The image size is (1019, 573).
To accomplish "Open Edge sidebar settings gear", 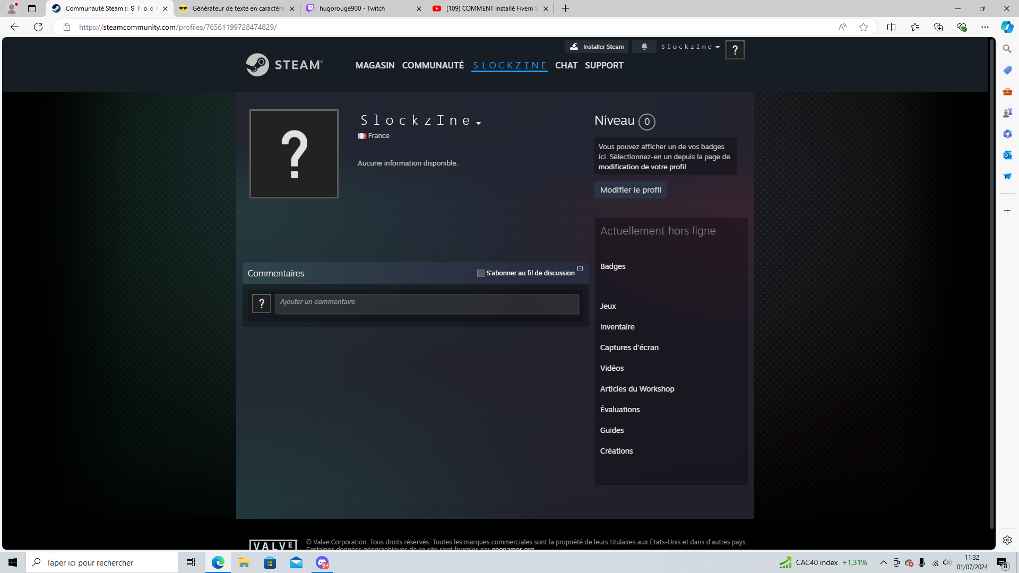I will point(1007,540).
